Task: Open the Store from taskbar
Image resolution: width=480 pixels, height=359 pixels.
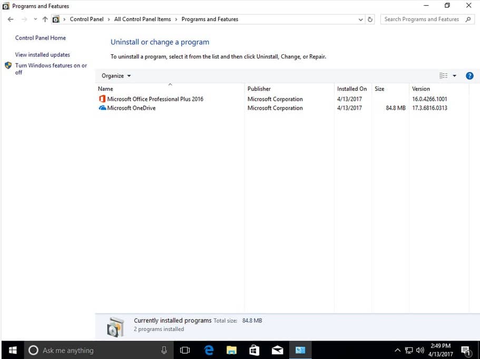Action: [x=254, y=350]
